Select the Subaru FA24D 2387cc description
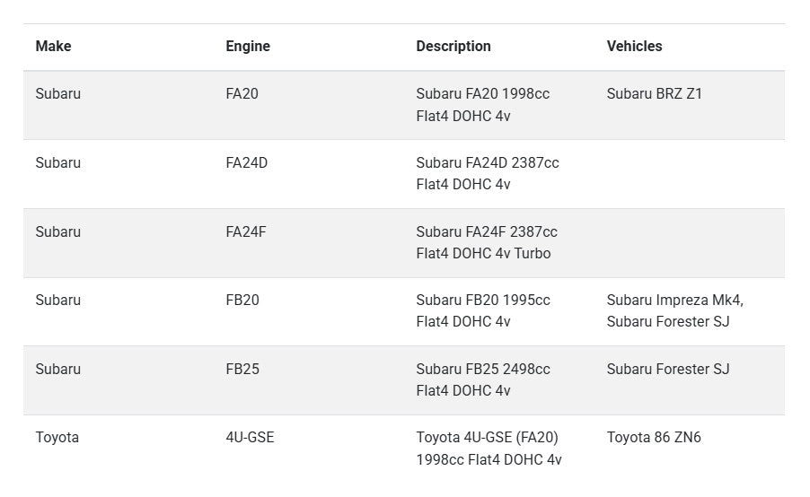Viewport: 810px width, 497px height. point(487,173)
